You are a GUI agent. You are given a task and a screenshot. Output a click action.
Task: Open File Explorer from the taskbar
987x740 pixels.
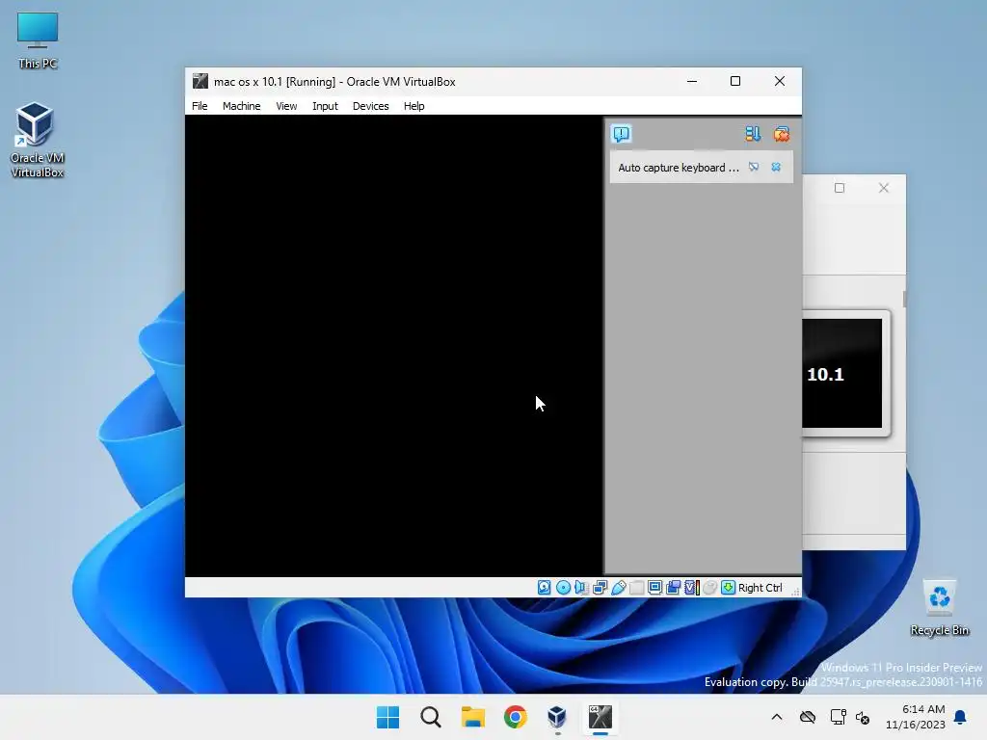click(x=472, y=717)
